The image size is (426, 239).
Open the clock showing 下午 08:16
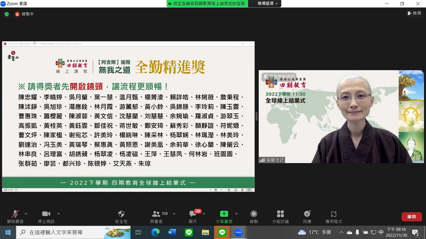click(396, 232)
